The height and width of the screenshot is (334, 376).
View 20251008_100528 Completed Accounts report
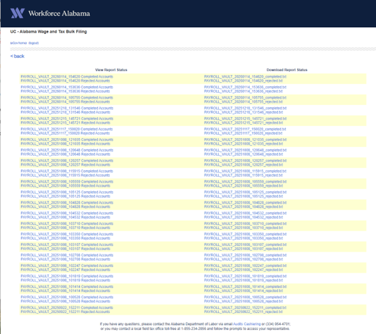tap(67, 297)
